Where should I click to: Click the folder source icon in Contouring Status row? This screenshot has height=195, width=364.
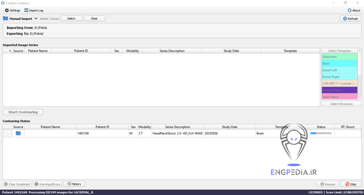click(x=18, y=133)
